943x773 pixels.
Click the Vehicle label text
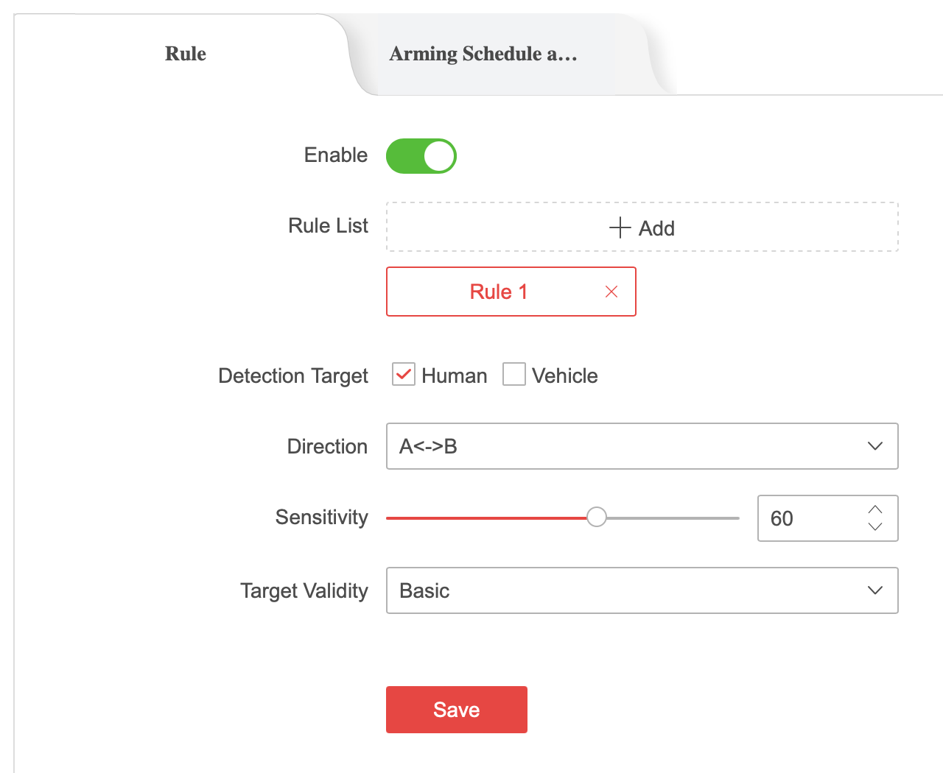(564, 375)
